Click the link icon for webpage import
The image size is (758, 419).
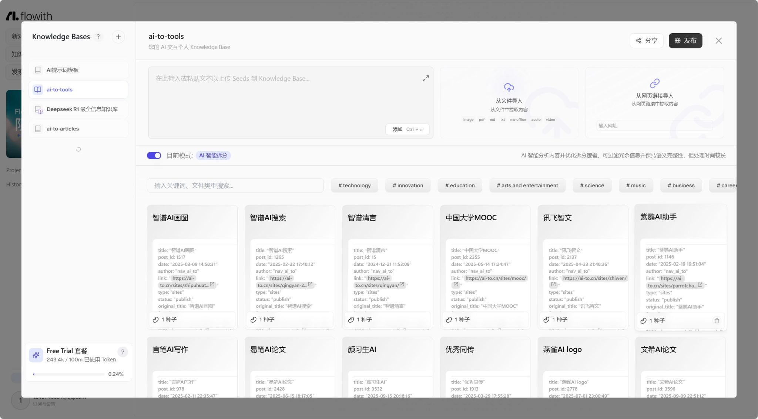click(654, 83)
